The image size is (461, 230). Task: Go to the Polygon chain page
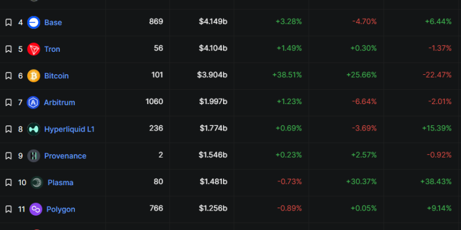[61, 209]
